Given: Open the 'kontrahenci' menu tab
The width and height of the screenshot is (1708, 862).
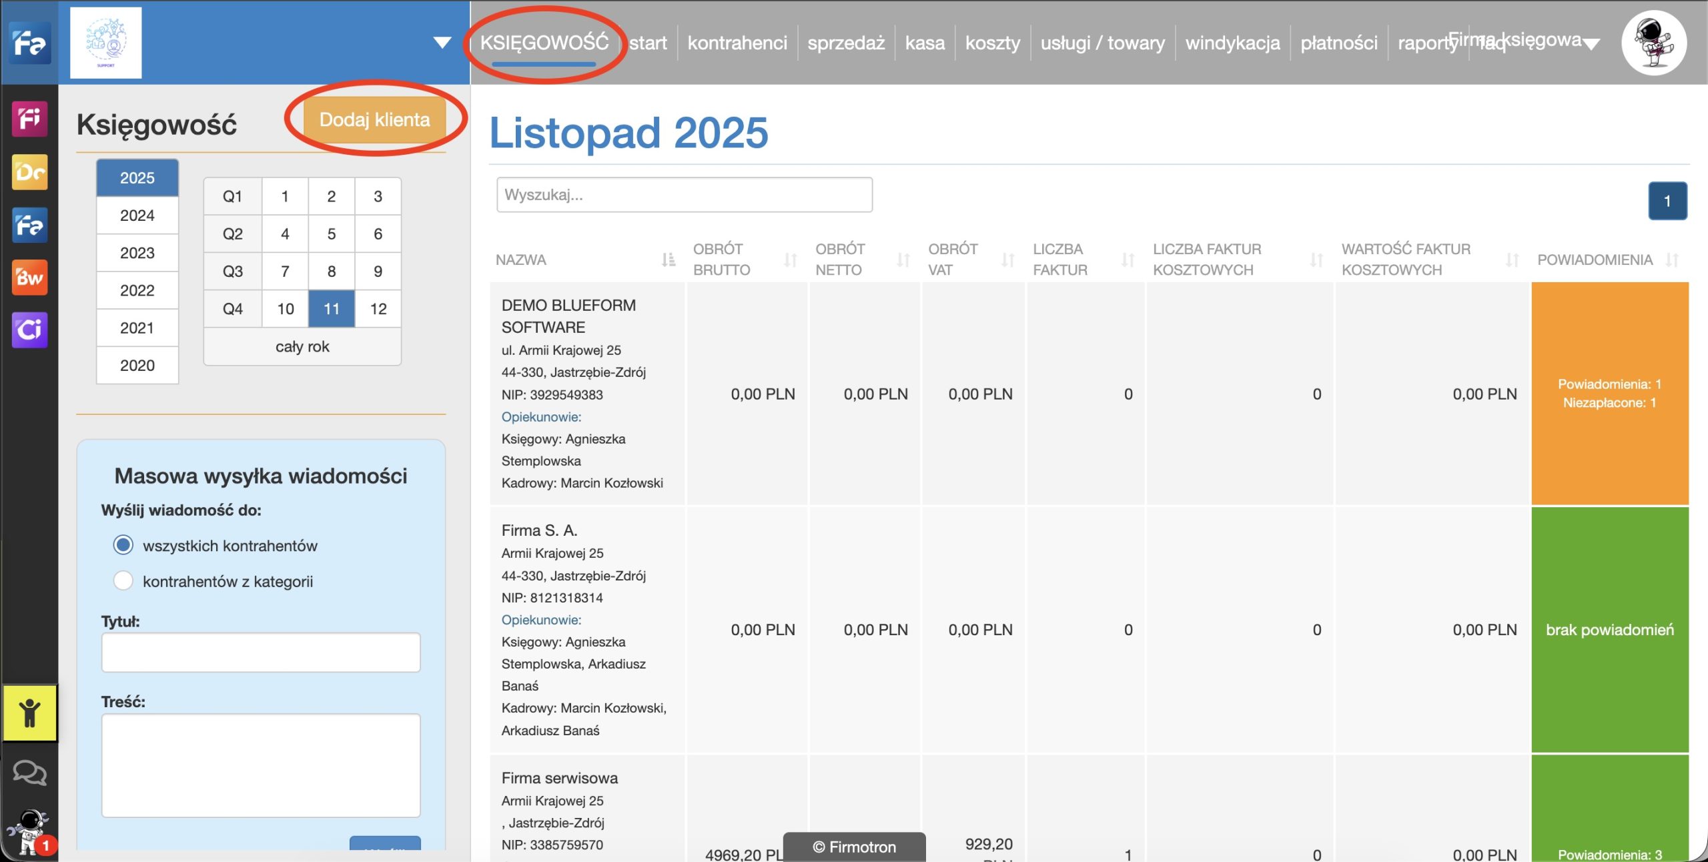Looking at the screenshot, I should pos(737,43).
